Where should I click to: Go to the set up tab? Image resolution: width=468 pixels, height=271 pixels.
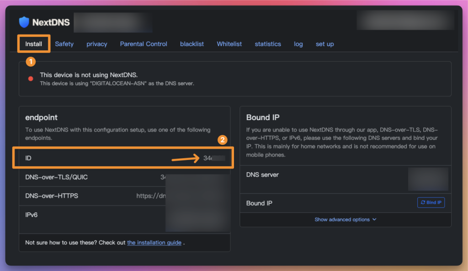[325, 44]
